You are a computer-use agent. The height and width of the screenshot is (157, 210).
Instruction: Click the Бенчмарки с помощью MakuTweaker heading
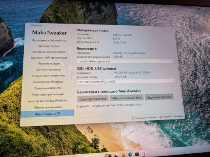[109, 91]
